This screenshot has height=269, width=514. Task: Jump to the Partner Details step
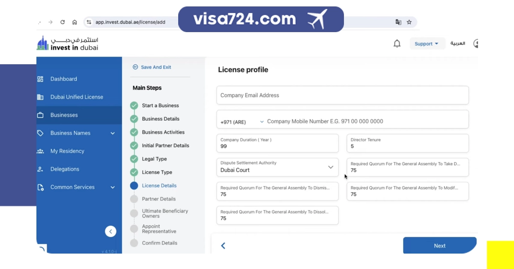pos(158,199)
